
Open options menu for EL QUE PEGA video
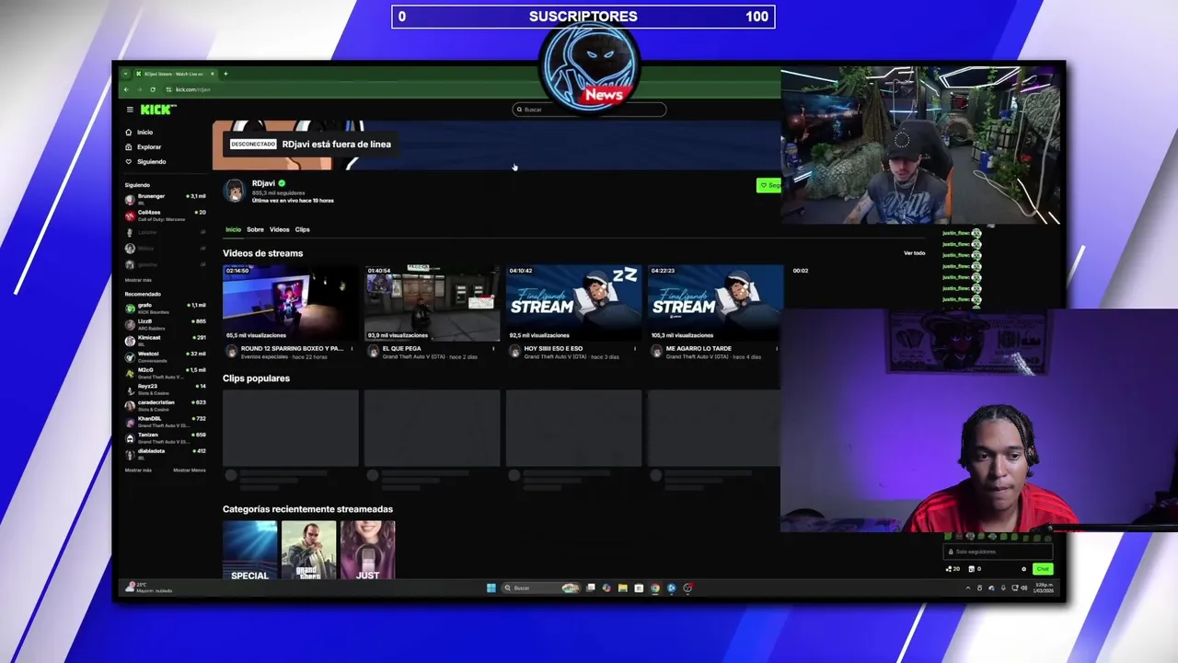(x=493, y=349)
